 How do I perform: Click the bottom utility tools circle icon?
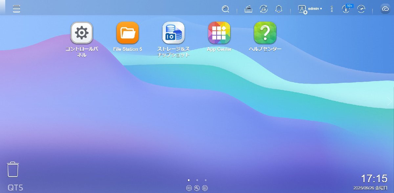click(197, 188)
